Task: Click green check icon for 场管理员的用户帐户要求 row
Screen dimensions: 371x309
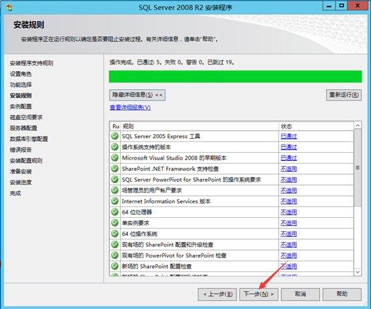Action: click(115, 190)
